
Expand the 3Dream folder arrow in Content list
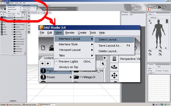click(x=24, y=27)
